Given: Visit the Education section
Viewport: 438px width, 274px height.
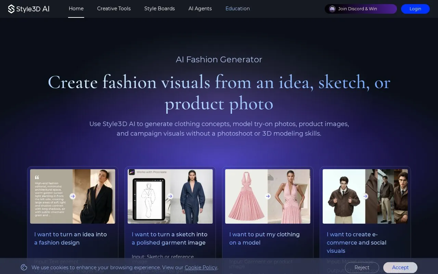Looking at the screenshot, I should pyautogui.click(x=237, y=9).
